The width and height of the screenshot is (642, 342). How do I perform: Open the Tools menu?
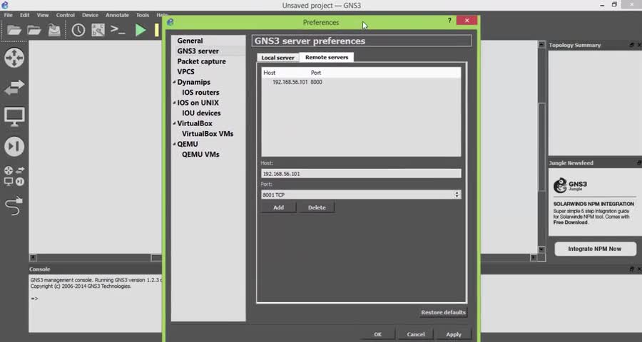click(143, 15)
